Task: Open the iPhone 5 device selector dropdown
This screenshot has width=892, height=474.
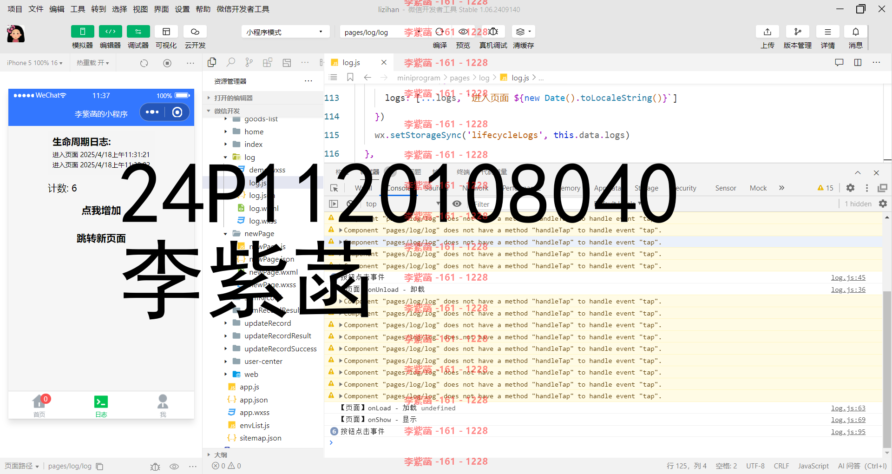Action: click(x=35, y=63)
